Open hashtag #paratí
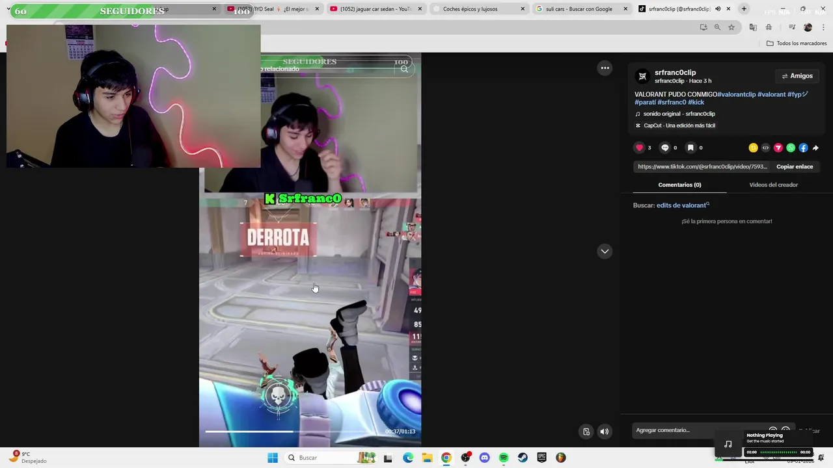 [645, 102]
